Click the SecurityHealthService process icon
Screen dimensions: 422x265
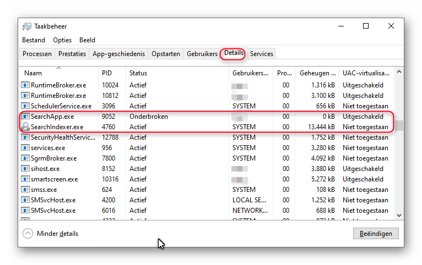(x=25, y=137)
